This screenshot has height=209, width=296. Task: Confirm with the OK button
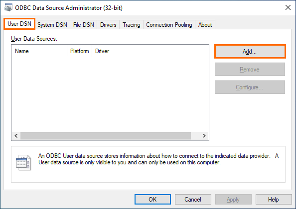pyautogui.click(x=152, y=200)
